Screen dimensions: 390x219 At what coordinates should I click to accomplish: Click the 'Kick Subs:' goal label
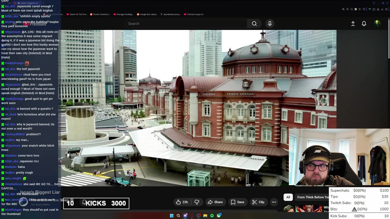[x=339, y=216]
